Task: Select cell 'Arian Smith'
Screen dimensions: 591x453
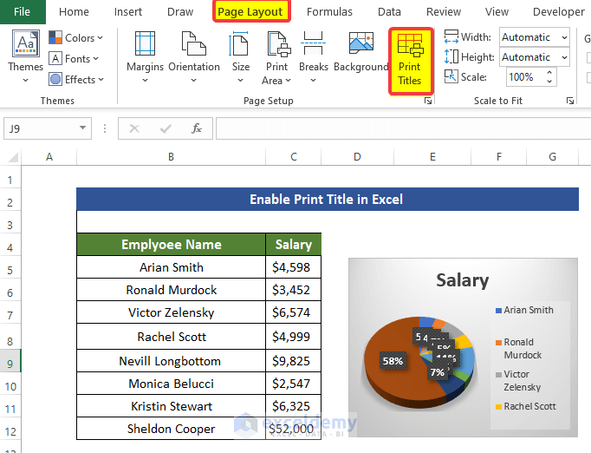Action: [x=171, y=267]
